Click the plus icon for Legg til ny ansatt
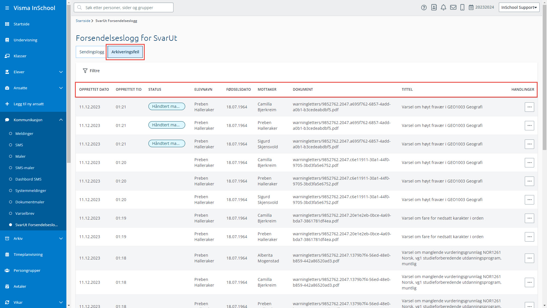 coord(7,104)
